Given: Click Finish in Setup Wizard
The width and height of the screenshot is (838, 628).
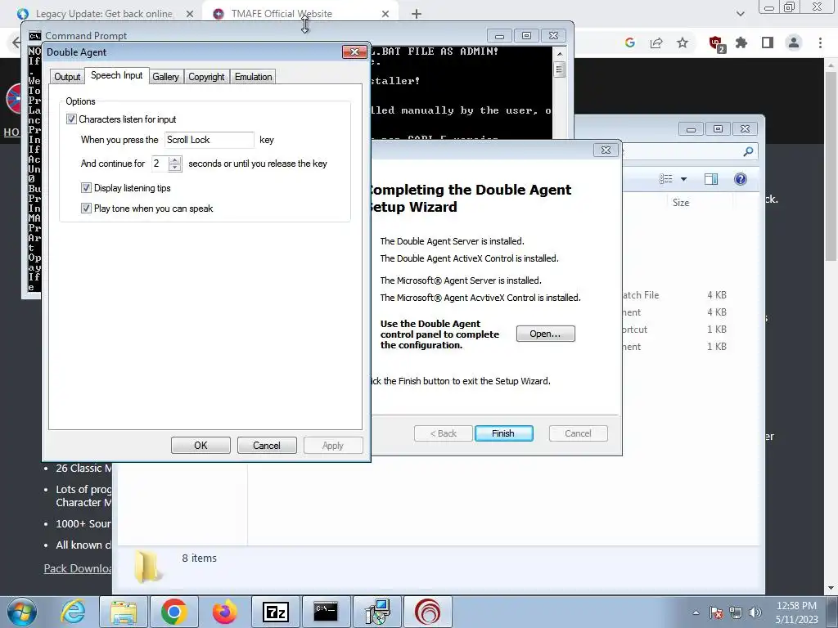Looking at the screenshot, I should tap(503, 433).
